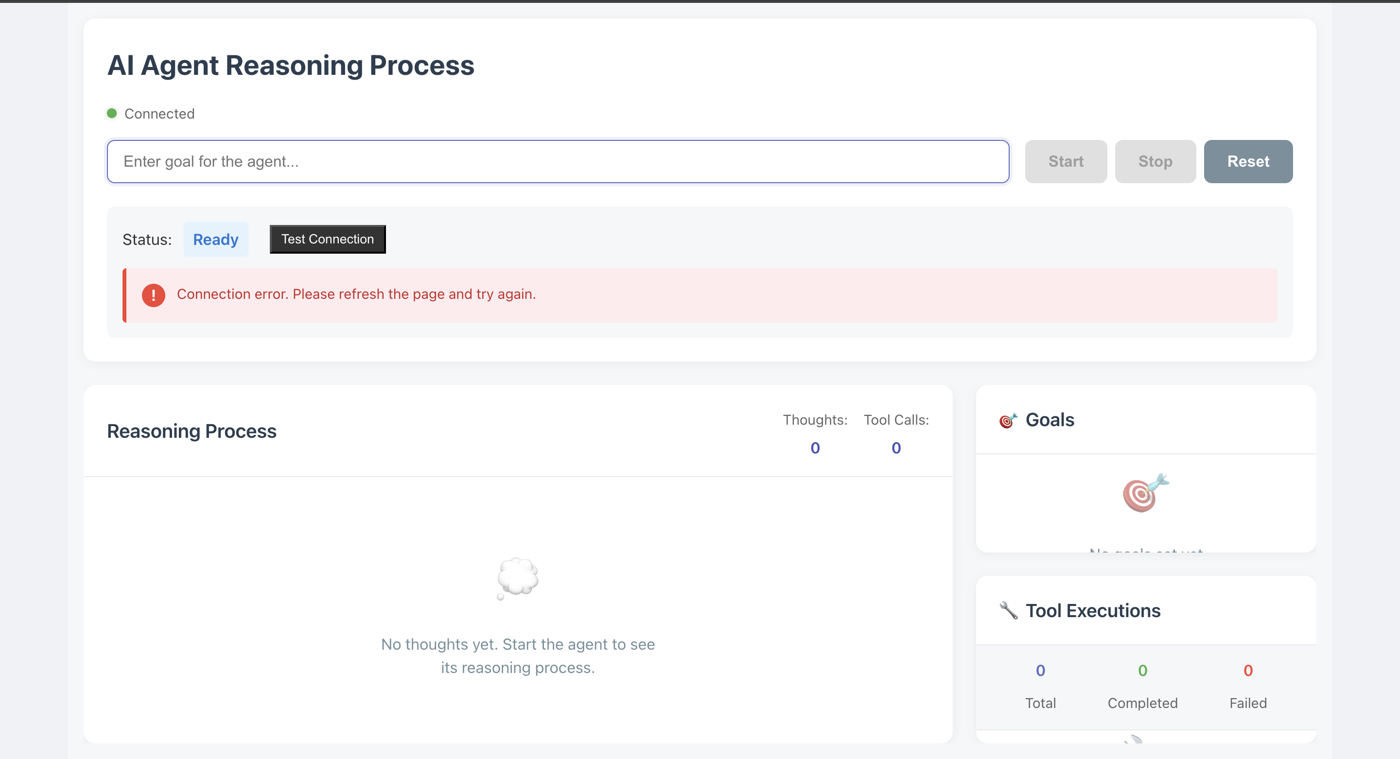
Task: Click the Failed executions count
Action: [x=1248, y=671]
